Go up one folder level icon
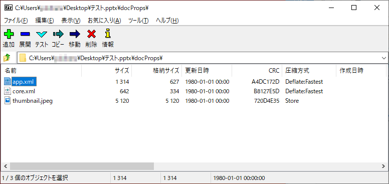The image size is (389, 184). point(7,58)
